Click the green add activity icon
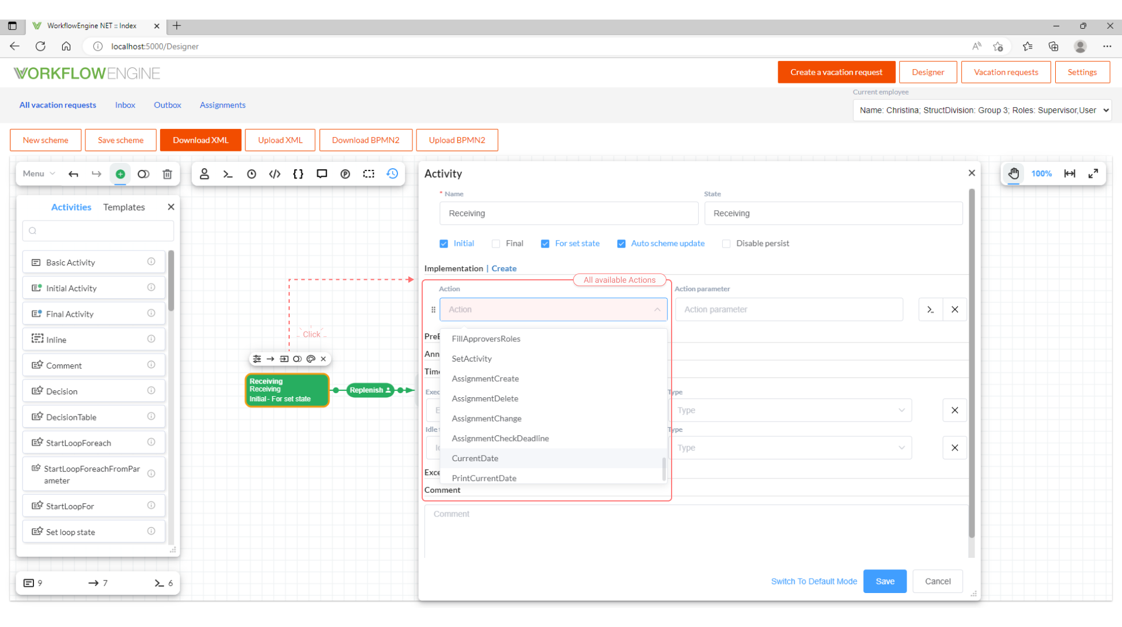Screen dimensions: 1122x627 (120, 174)
